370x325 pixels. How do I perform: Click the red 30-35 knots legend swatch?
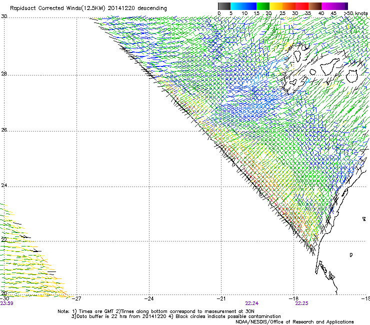(302, 6)
